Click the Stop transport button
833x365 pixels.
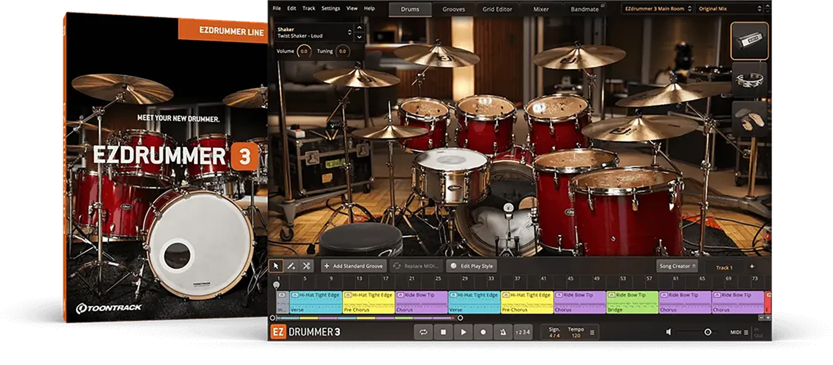pos(443,332)
